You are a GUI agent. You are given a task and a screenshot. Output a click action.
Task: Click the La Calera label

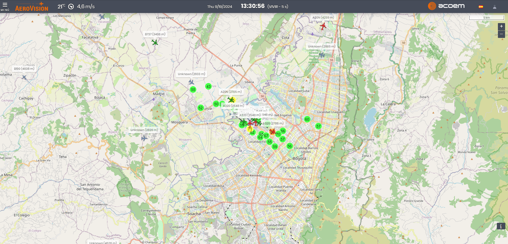tap(388, 104)
